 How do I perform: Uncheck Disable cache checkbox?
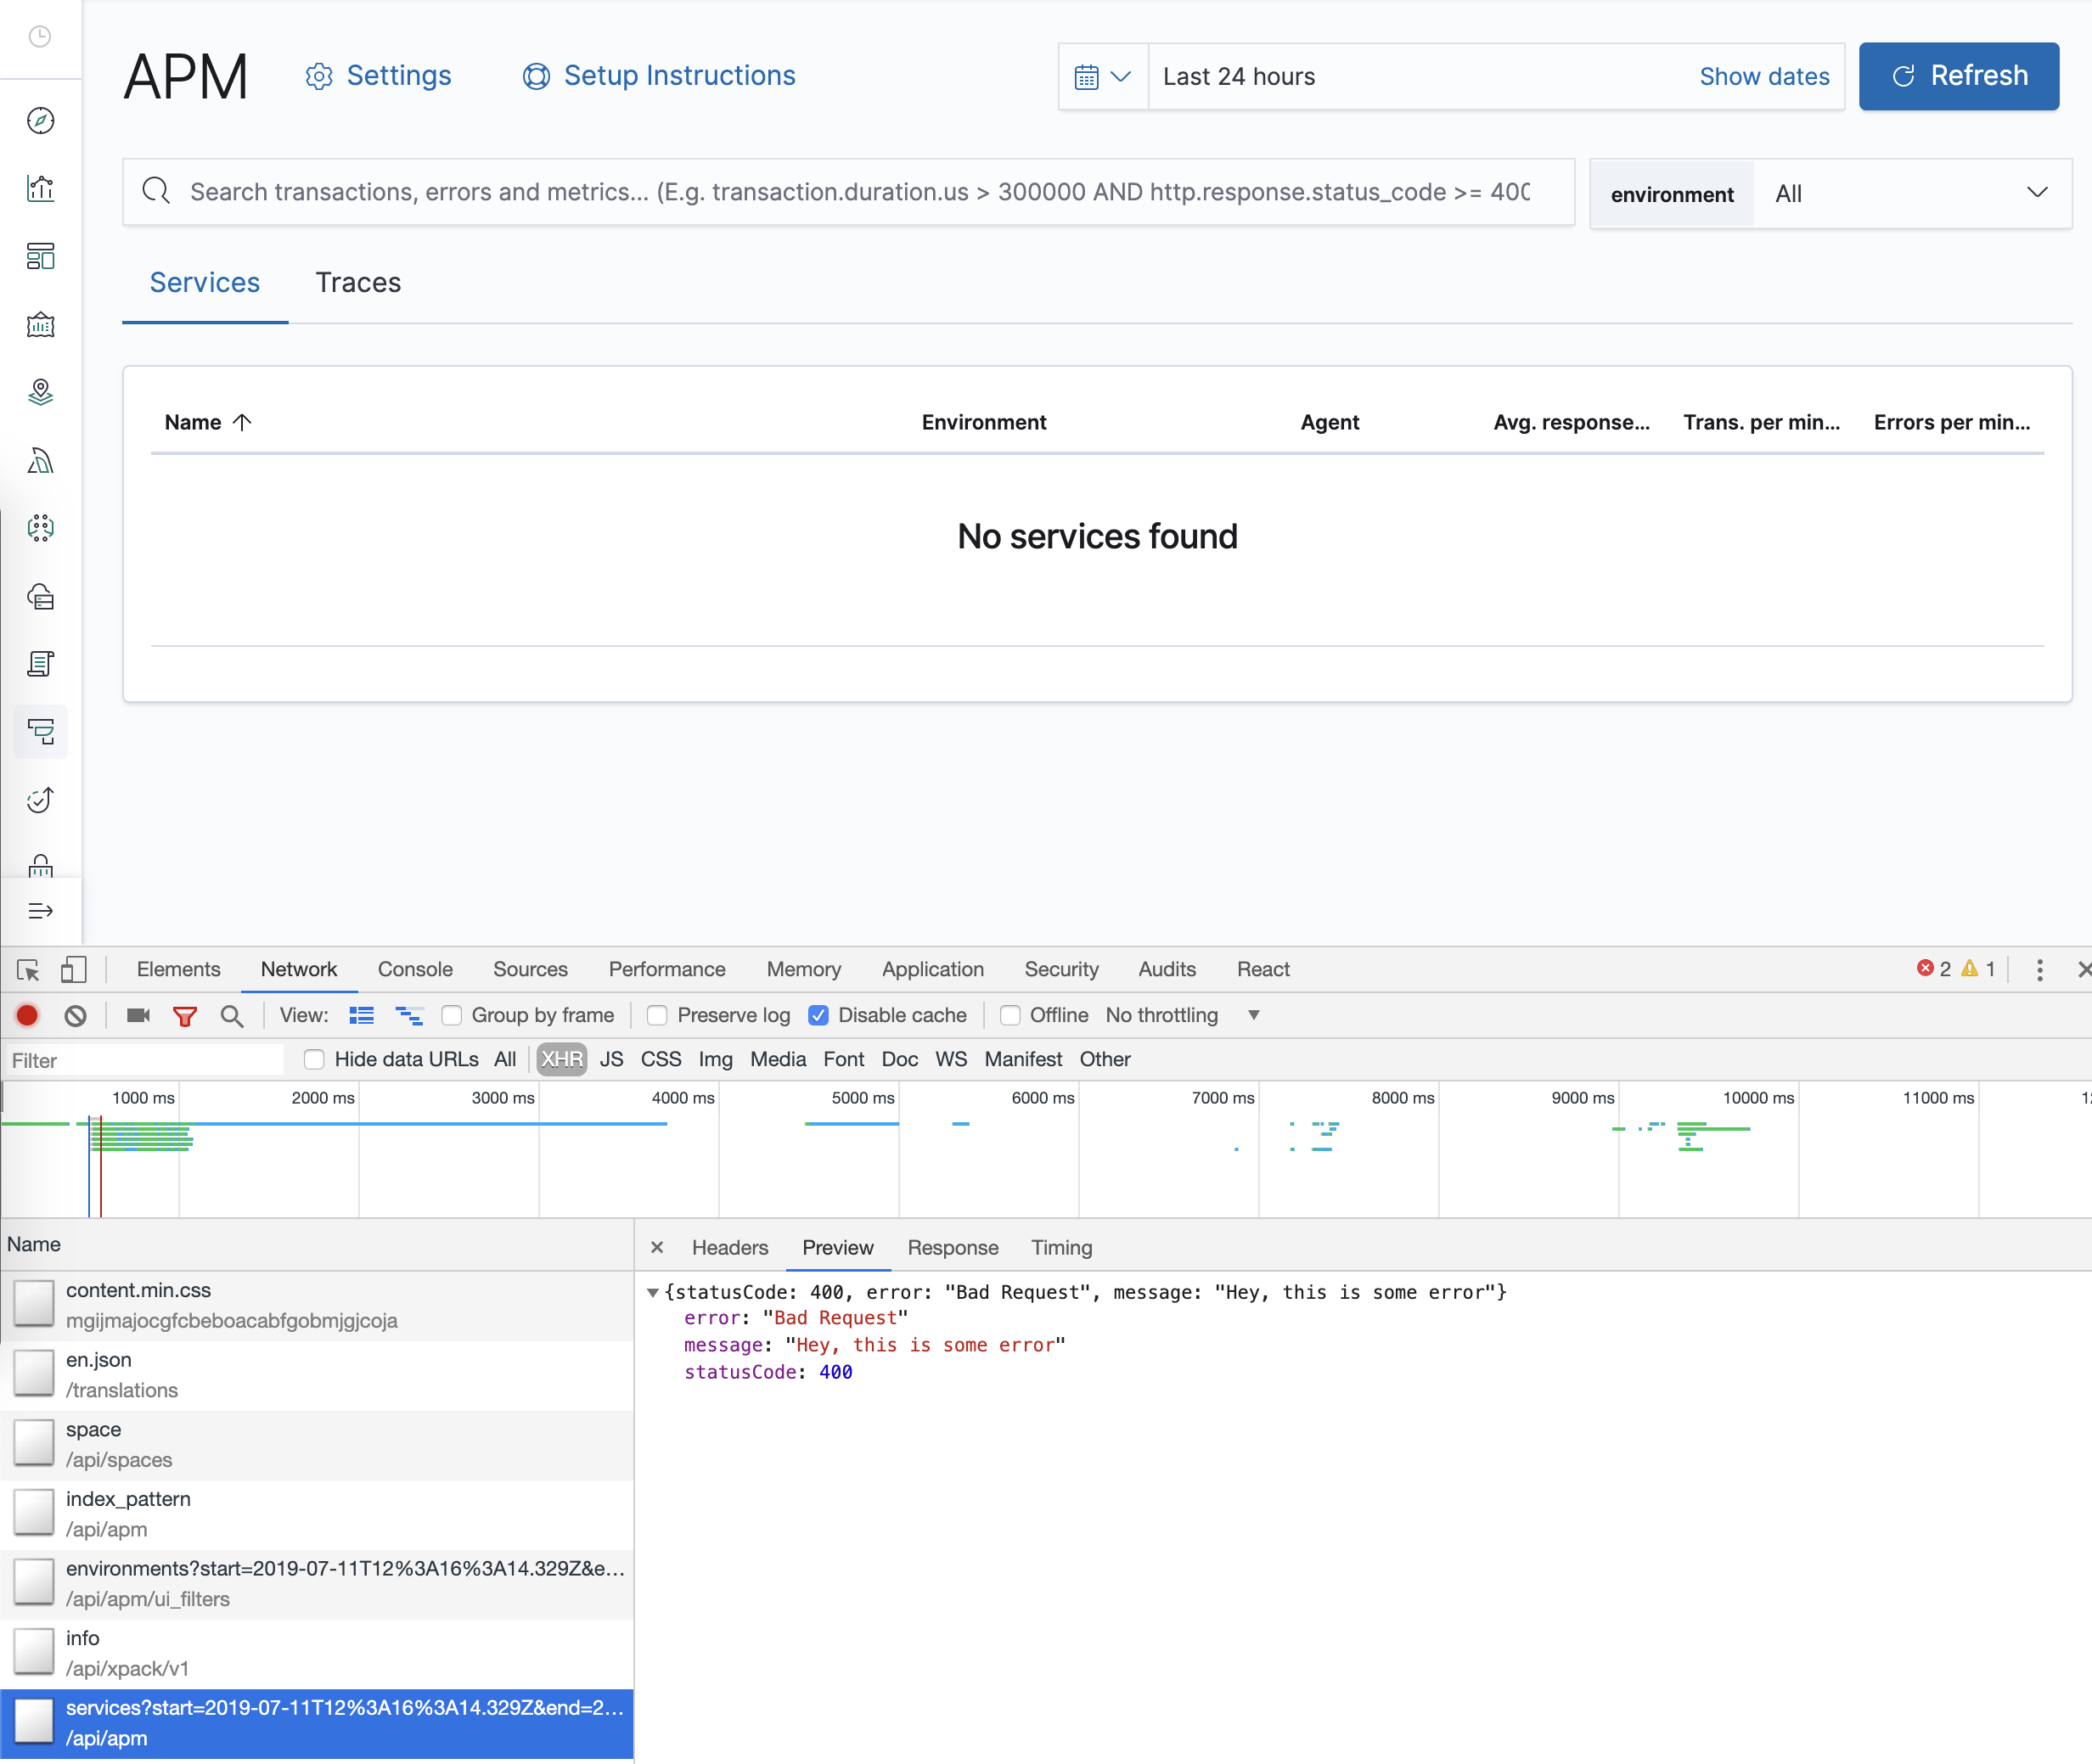(818, 1016)
